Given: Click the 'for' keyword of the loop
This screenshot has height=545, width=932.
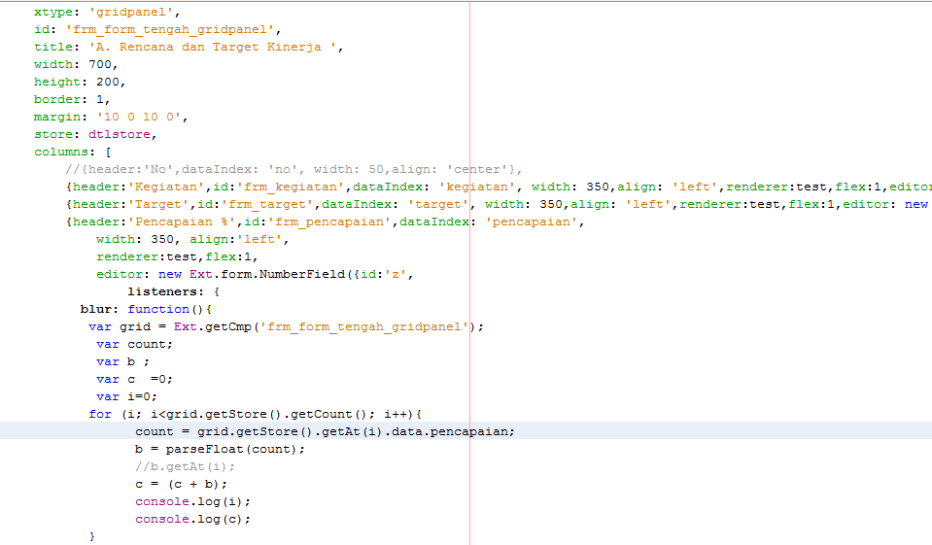Looking at the screenshot, I should pyautogui.click(x=100, y=414).
